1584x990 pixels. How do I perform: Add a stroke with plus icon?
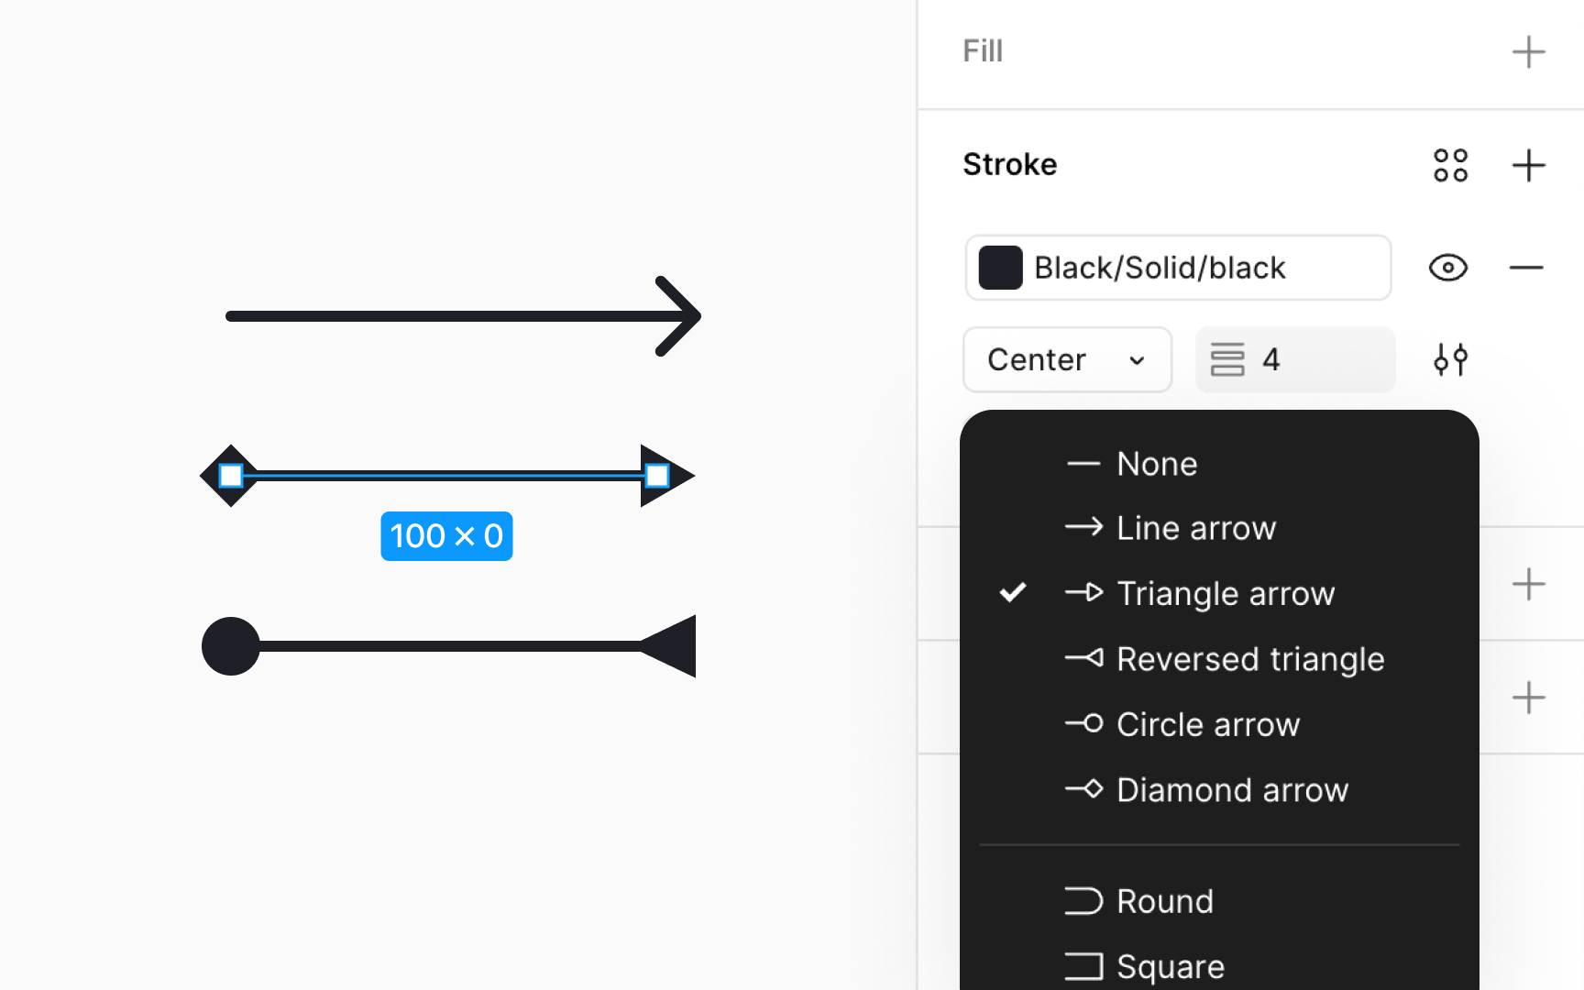coord(1528,166)
